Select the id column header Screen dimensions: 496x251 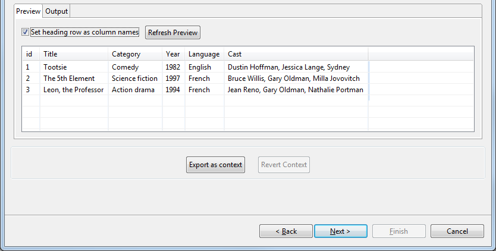[30, 54]
